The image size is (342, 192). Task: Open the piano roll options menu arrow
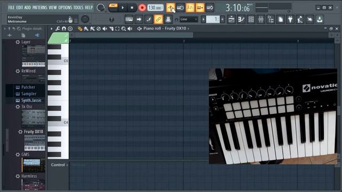pos(51,28)
